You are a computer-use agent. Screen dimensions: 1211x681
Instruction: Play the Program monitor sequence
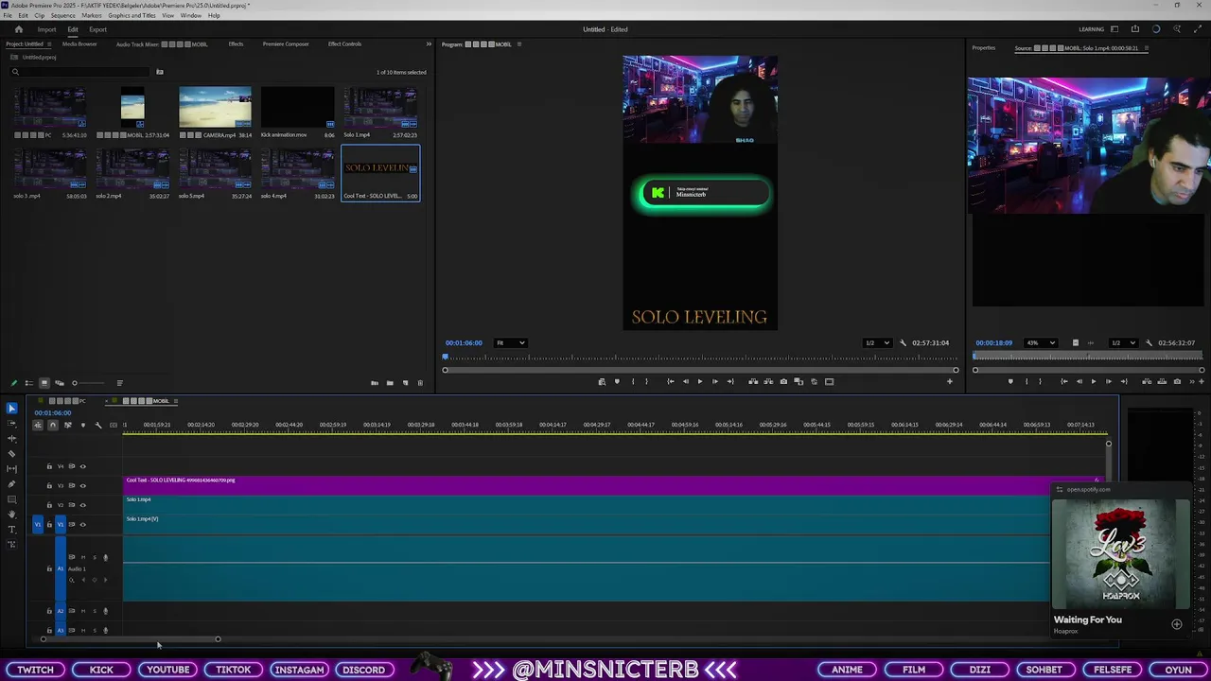coord(700,381)
